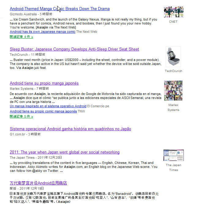
Task: Click 'El Comercio.pe' source label
Action: [x=98, y=106]
